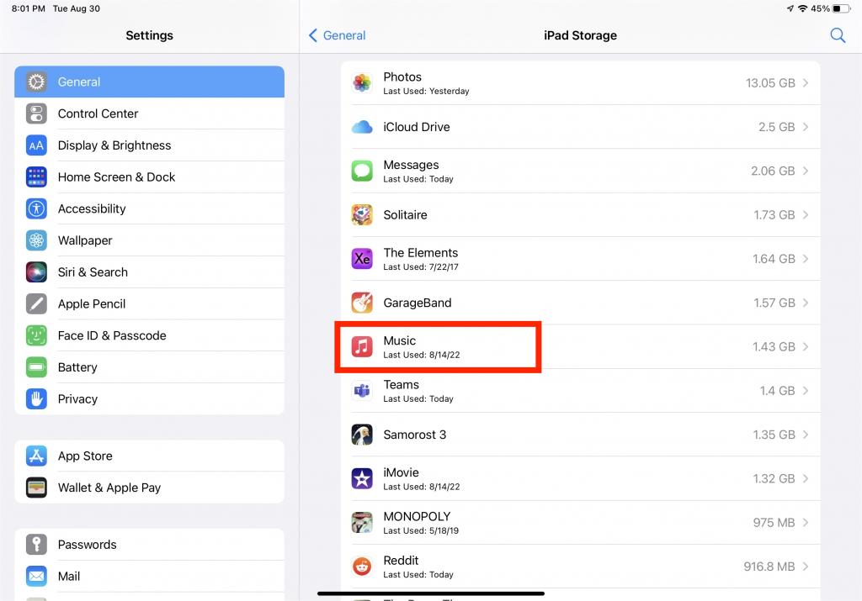The image size is (862, 601).
Task: Open Face ID & Passcode settings
Action: point(150,335)
